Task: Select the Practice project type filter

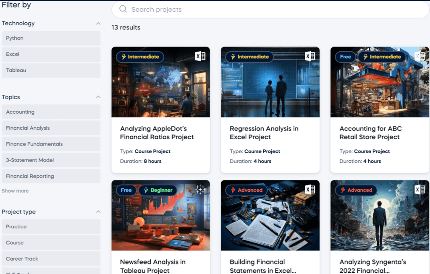Action: pyautogui.click(x=51, y=227)
